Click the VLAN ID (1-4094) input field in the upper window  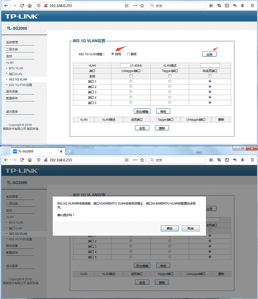(125, 66)
